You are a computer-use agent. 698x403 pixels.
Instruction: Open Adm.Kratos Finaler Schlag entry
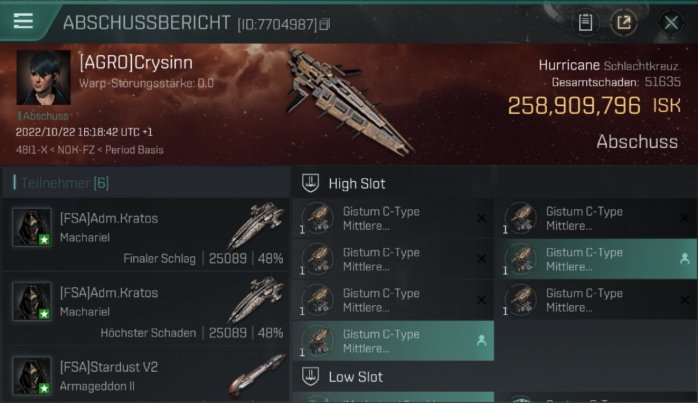coord(146,234)
